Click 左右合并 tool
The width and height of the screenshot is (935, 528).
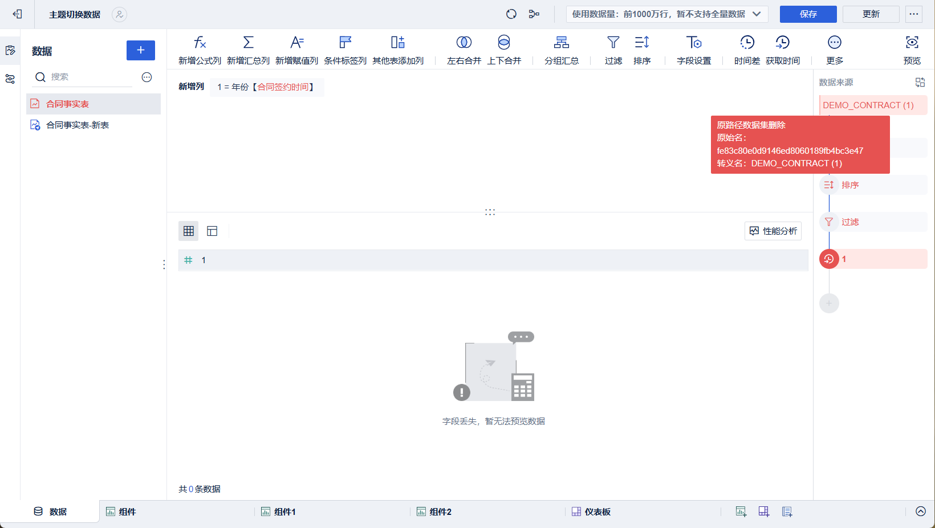coord(464,50)
